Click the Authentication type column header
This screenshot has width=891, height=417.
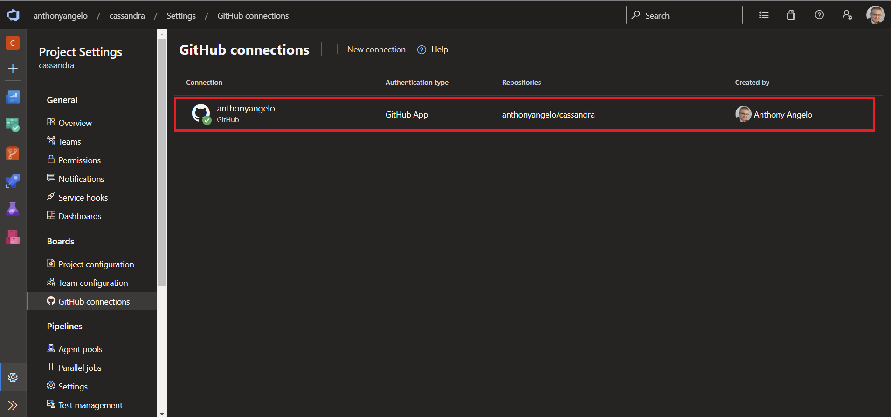click(x=417, y=83)
